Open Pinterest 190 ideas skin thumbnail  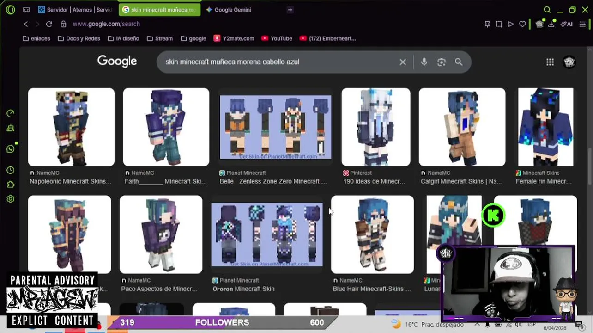pyautogui.click(x=376, y=127)
